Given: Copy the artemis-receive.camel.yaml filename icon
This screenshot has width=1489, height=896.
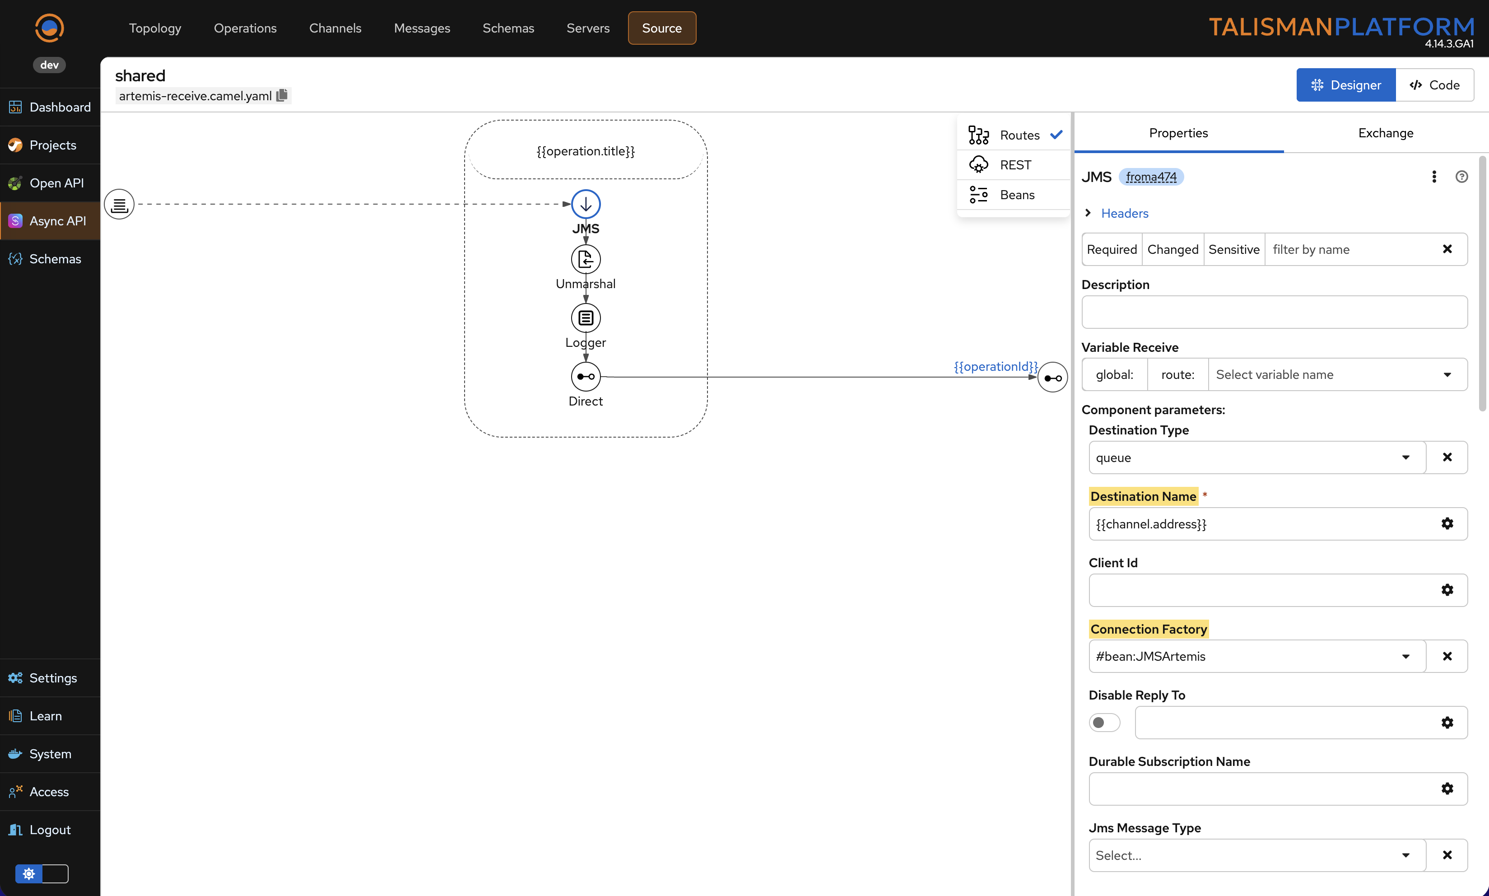Looking at the screenshot, I should pos(282,95).
